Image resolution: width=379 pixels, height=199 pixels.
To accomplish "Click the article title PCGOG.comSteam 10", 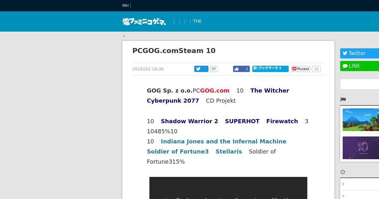I will tap(174, 51).
